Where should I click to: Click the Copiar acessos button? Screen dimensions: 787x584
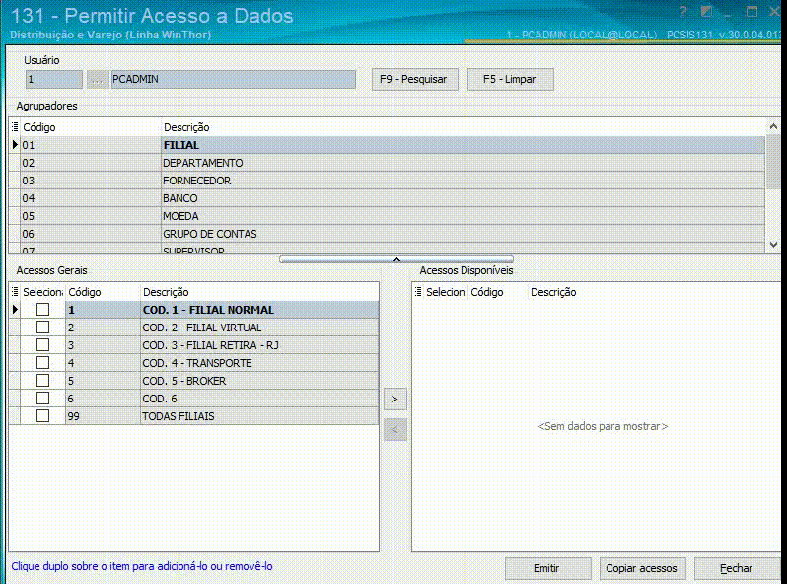coord(642,568)
